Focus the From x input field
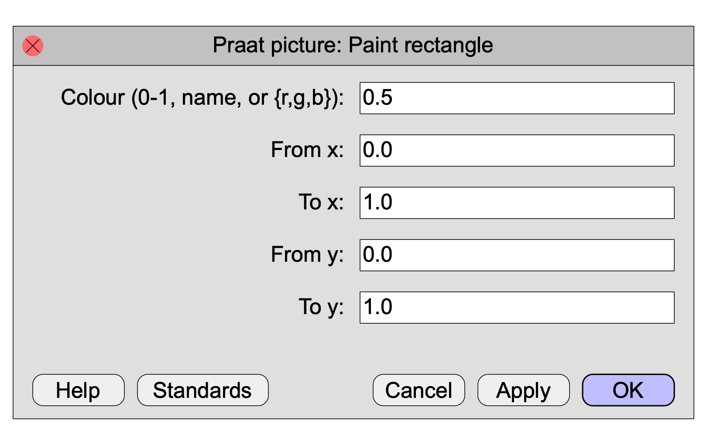This screenshot has width=707, height=445. click(x=517, y=151)
